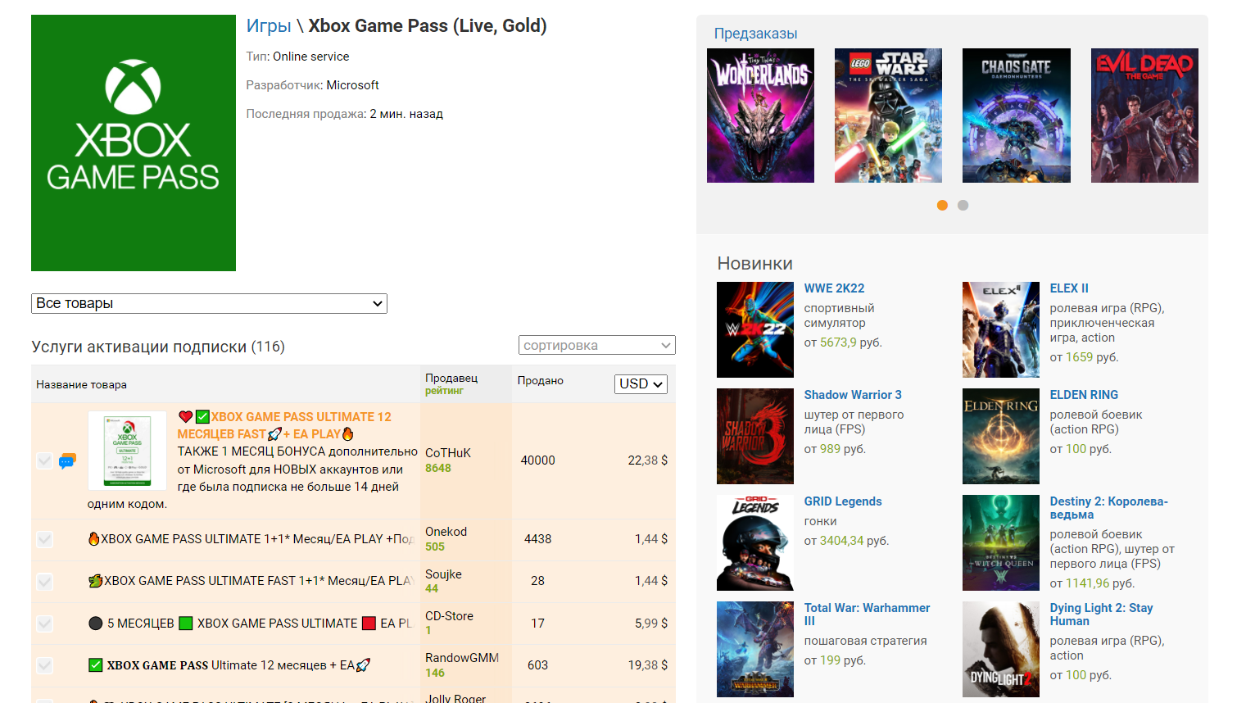Open the USD currency selector
Screen dimensions: 1246x703
(x=641, y=384)
